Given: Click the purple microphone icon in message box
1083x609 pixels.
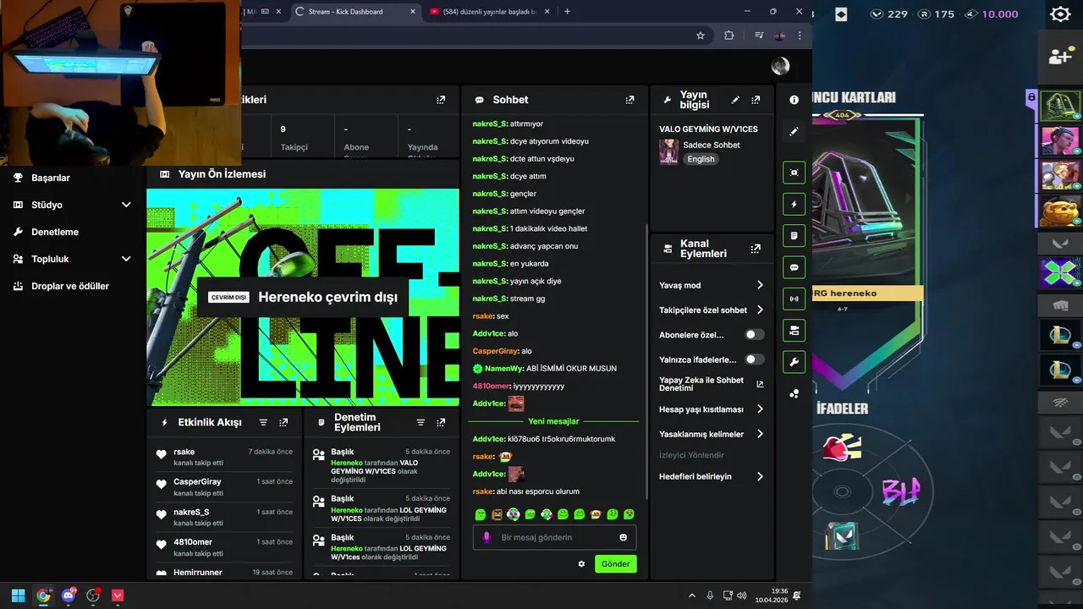Looking at the screenshot, I should (487, 537).
